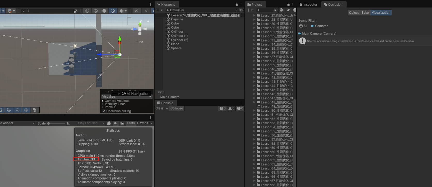Click Search by Type icon in Project

tap(282, 10)
